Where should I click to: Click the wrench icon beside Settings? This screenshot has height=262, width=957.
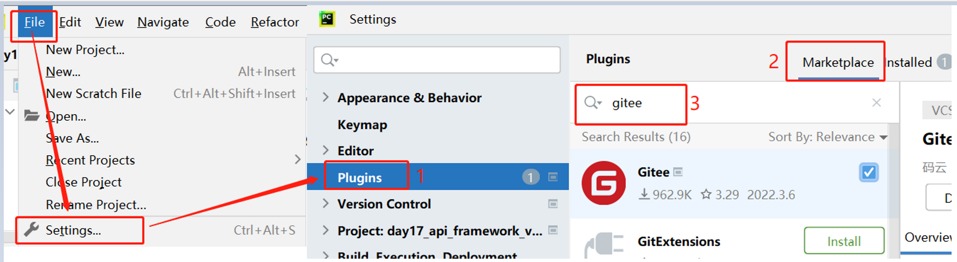pyautogui.click(x=32, y=230)
